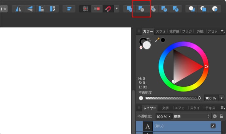Uncheck visibility of the (ほし) layer

pyautogui.click(x=213, y=126)
